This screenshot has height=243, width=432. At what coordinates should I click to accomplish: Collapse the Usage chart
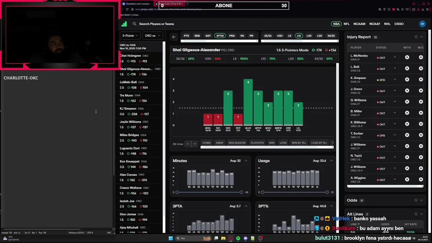click(x=331, y=161)
